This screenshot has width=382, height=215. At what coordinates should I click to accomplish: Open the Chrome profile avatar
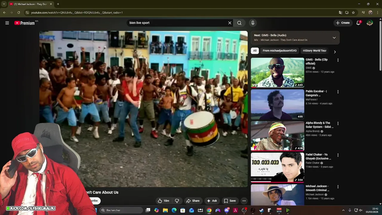pyautogui.click(x=370, y=13)
